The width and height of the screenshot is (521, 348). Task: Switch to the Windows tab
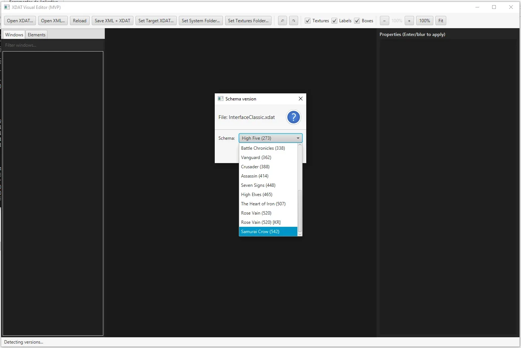(14, 35)
